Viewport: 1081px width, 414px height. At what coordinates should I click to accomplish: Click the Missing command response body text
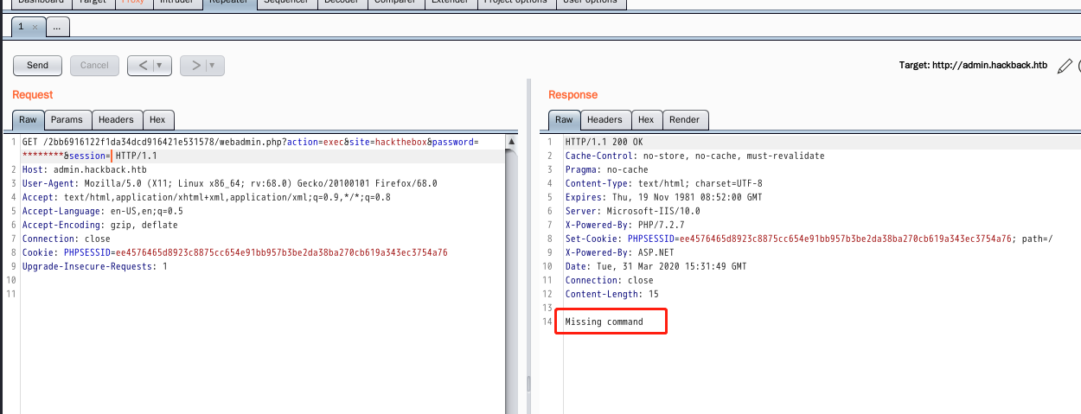[x=604, y=322]
